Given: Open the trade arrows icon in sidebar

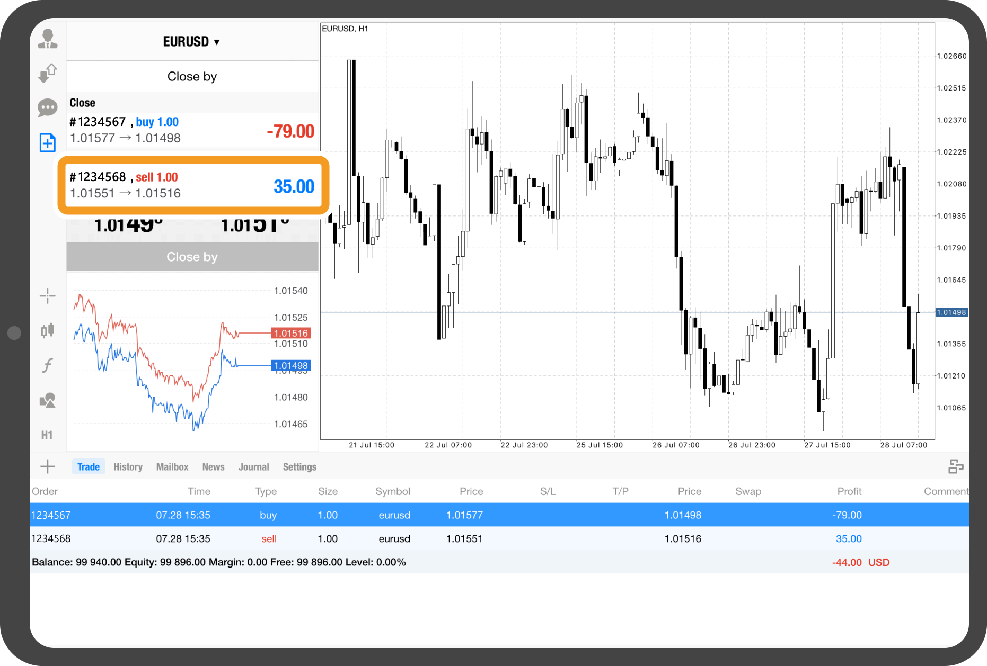Looking at the screenshot, I should click(x=48, y=73).
